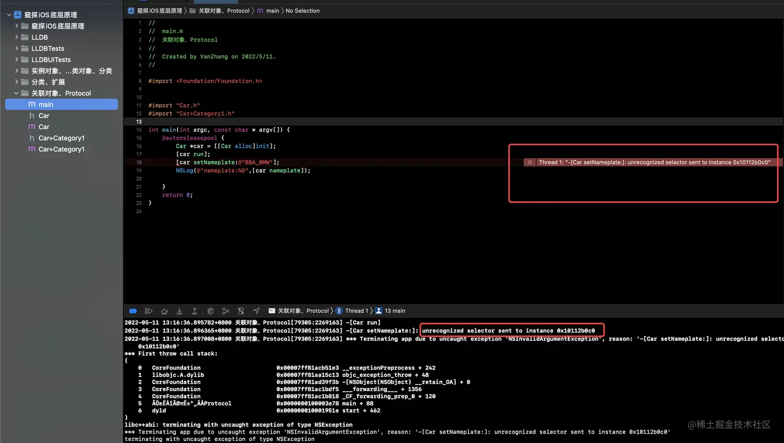Click the error annotation's list icon
The image size is (784, 443).
tap(529, 162)
